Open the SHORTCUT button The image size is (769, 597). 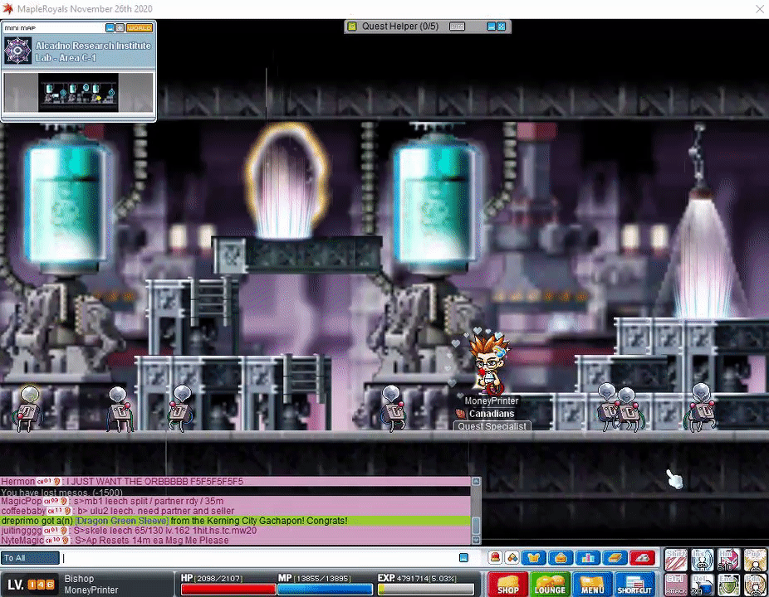coord(634,585)
